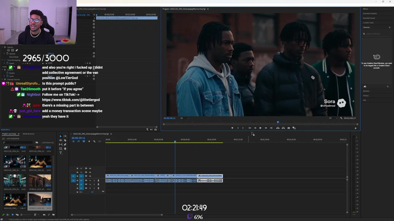Click the Mark In button
394x221 pixels.
[x=238, y=128]
